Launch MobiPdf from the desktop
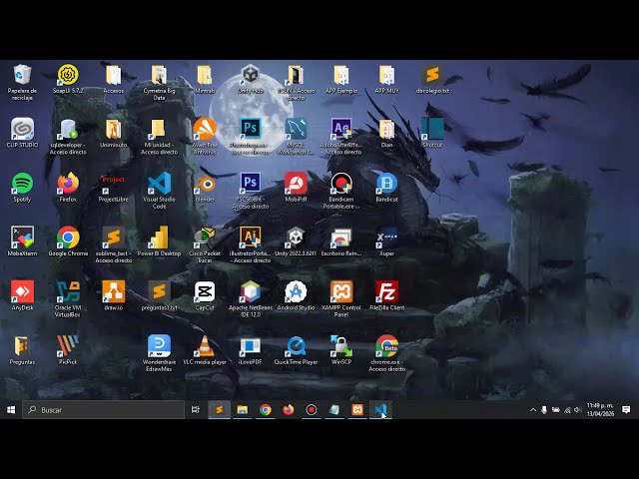Image resolution: width=639 pixels, height=479 pixels. [x=296, y=188]
